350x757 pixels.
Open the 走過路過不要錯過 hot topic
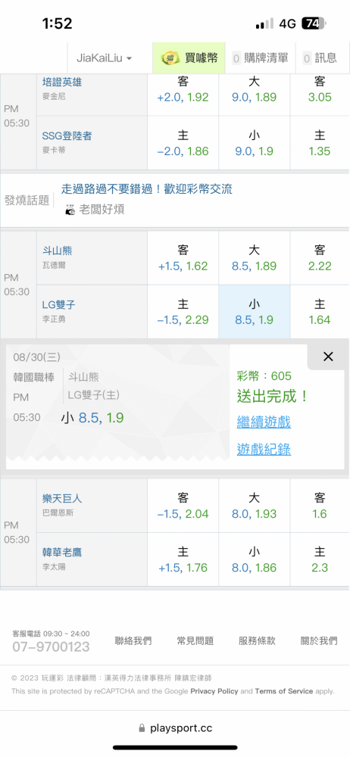coord(146,188)
